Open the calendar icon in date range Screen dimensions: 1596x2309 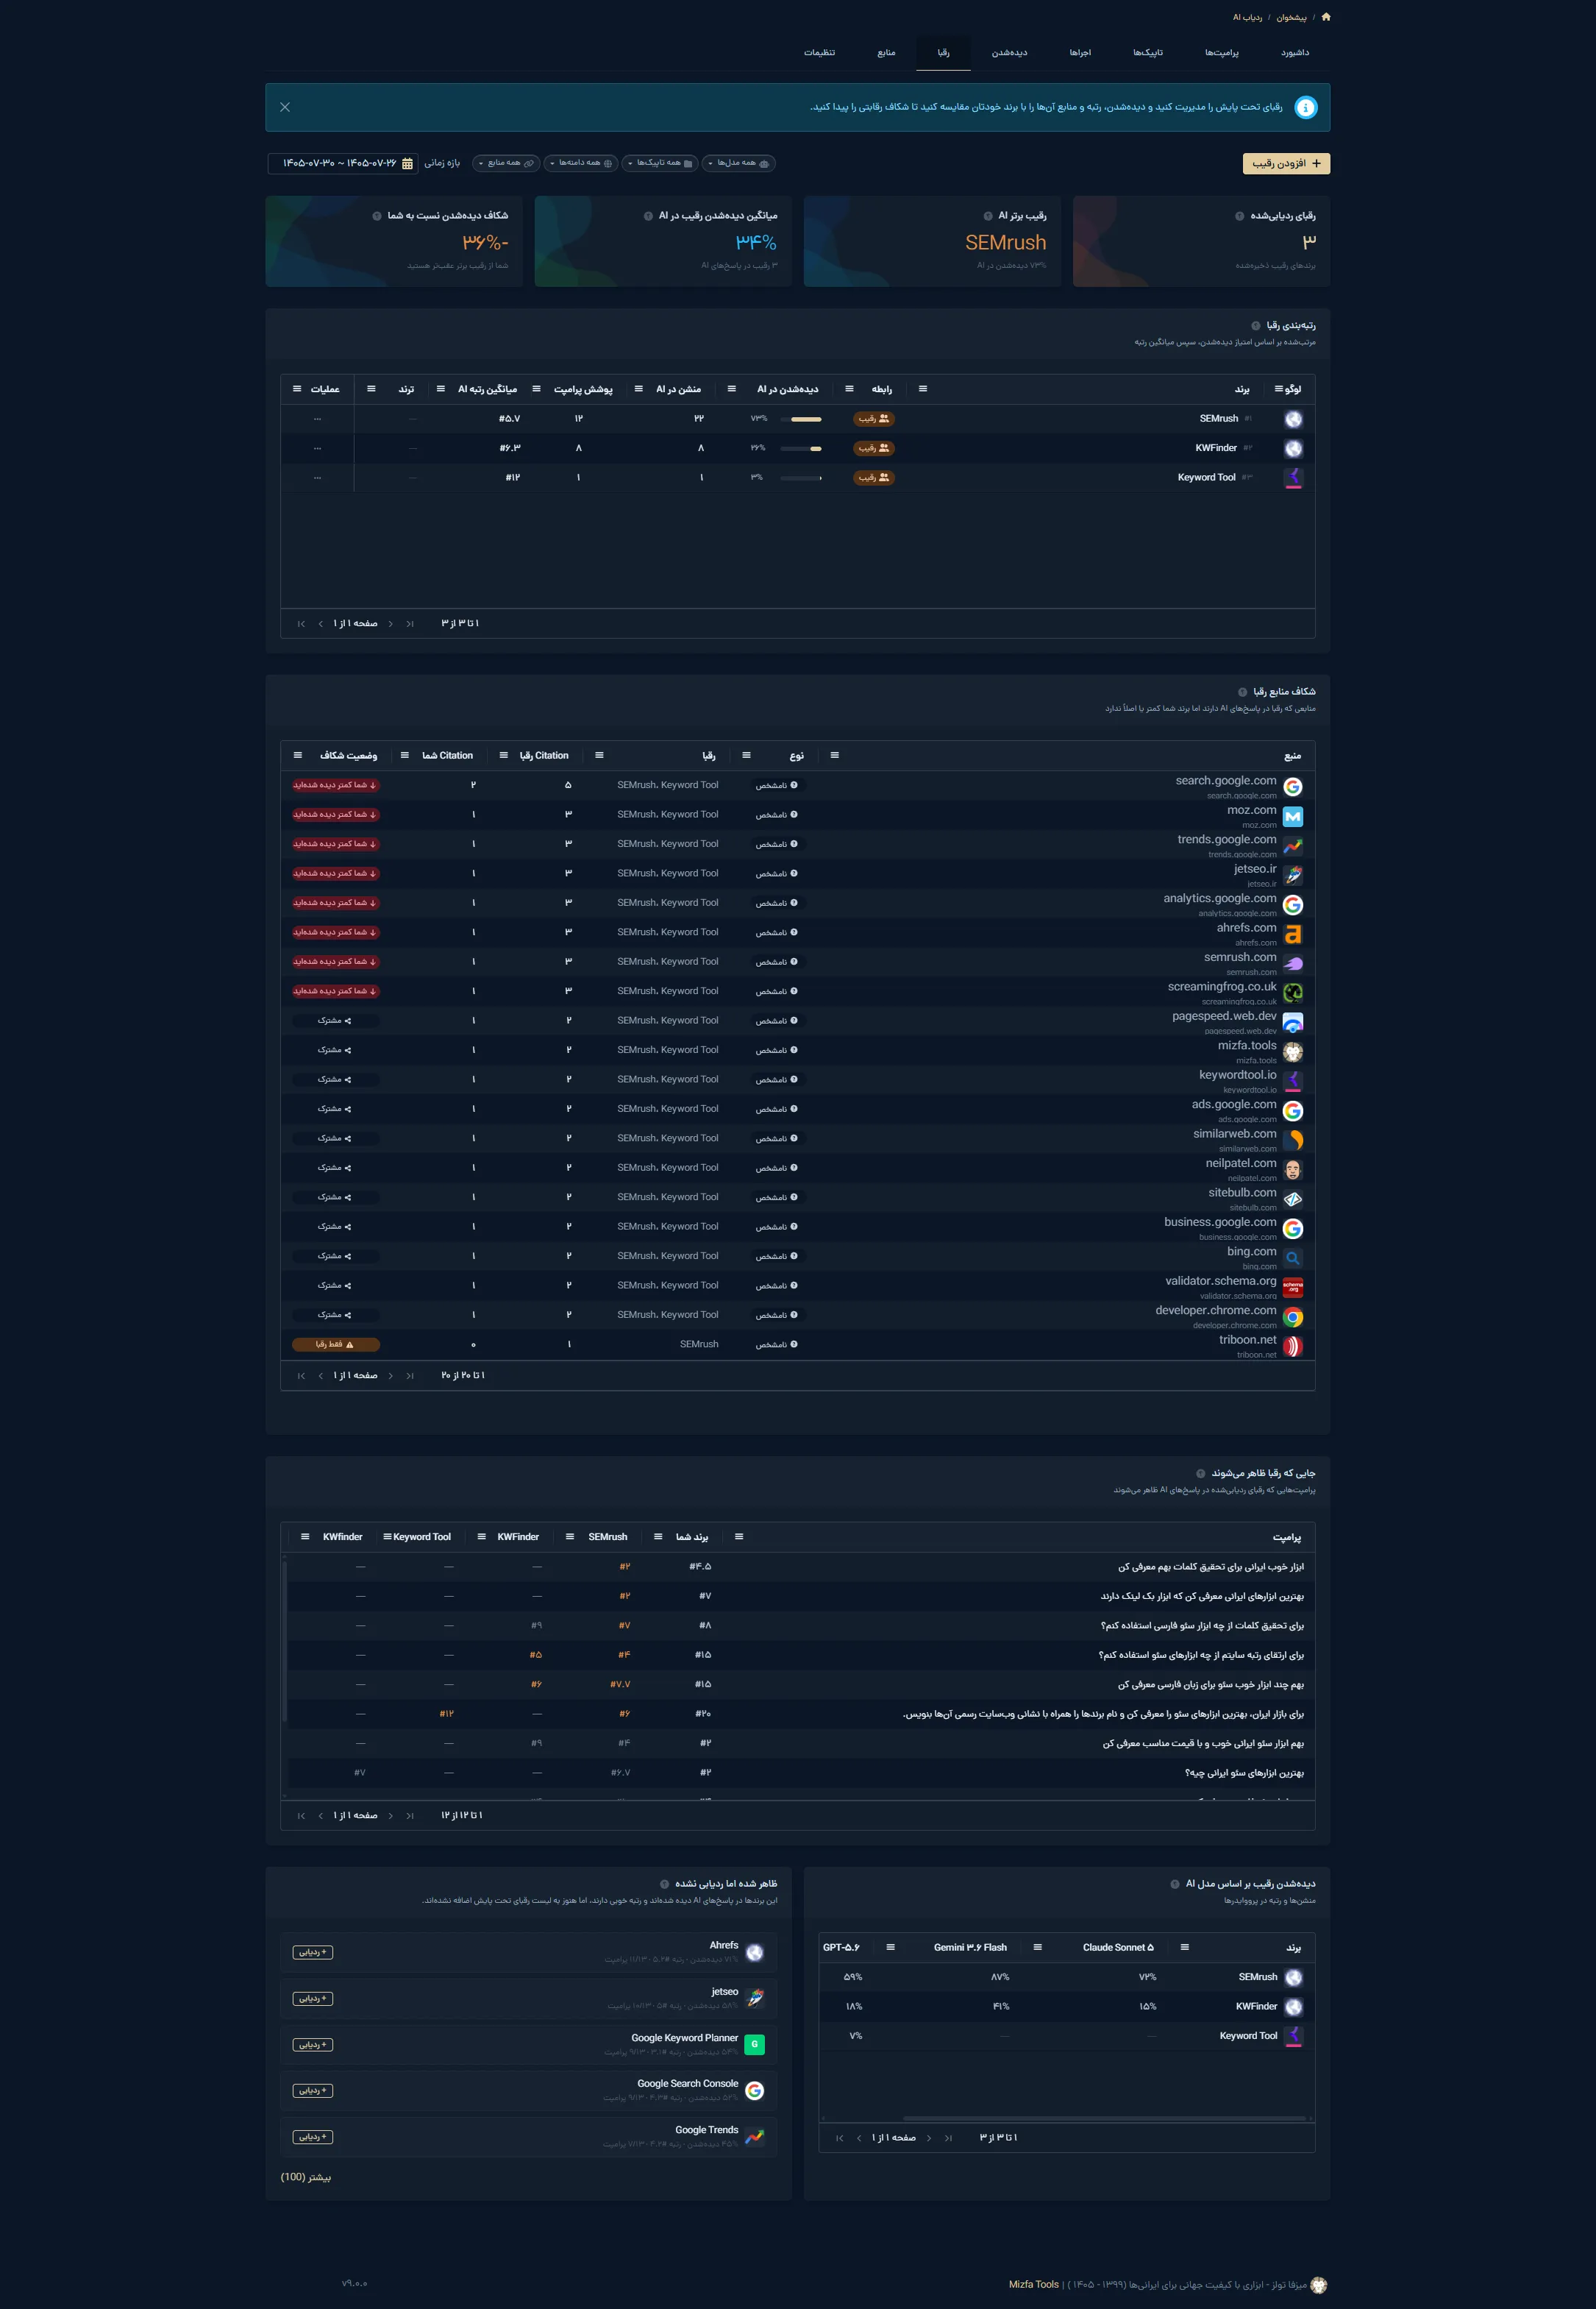[407, 163]
